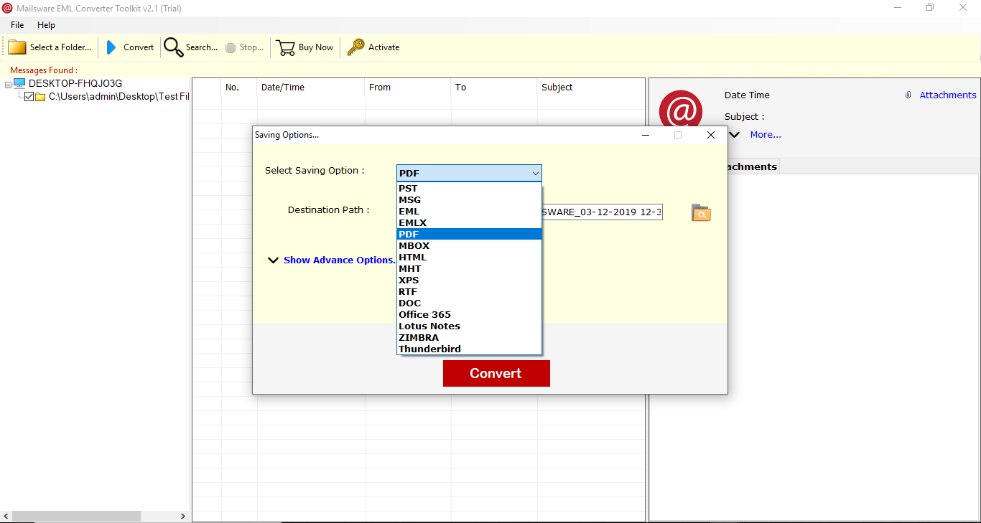Click the horizontal scrollbar thumb in tree pane
This screenshot has height=523, width=981.
click(76, 517)
